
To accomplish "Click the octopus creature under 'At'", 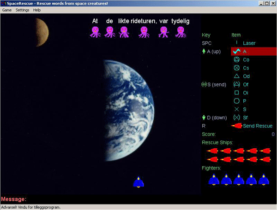I will pos(95,32).
